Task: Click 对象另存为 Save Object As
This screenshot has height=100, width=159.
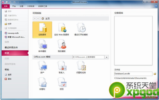Action: tap(11, 15)
